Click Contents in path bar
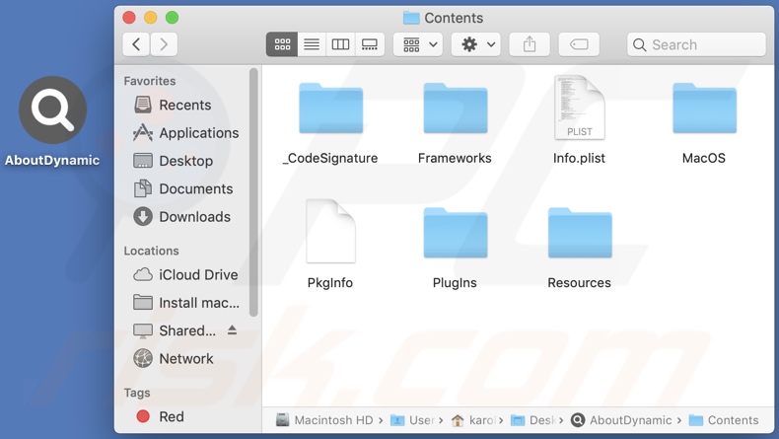This screenshot has width=779, height=439. [x=724, y=420]
